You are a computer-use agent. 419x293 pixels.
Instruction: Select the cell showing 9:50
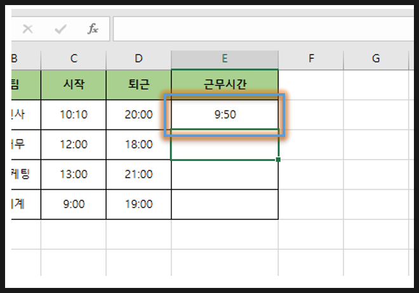[224, 115]
